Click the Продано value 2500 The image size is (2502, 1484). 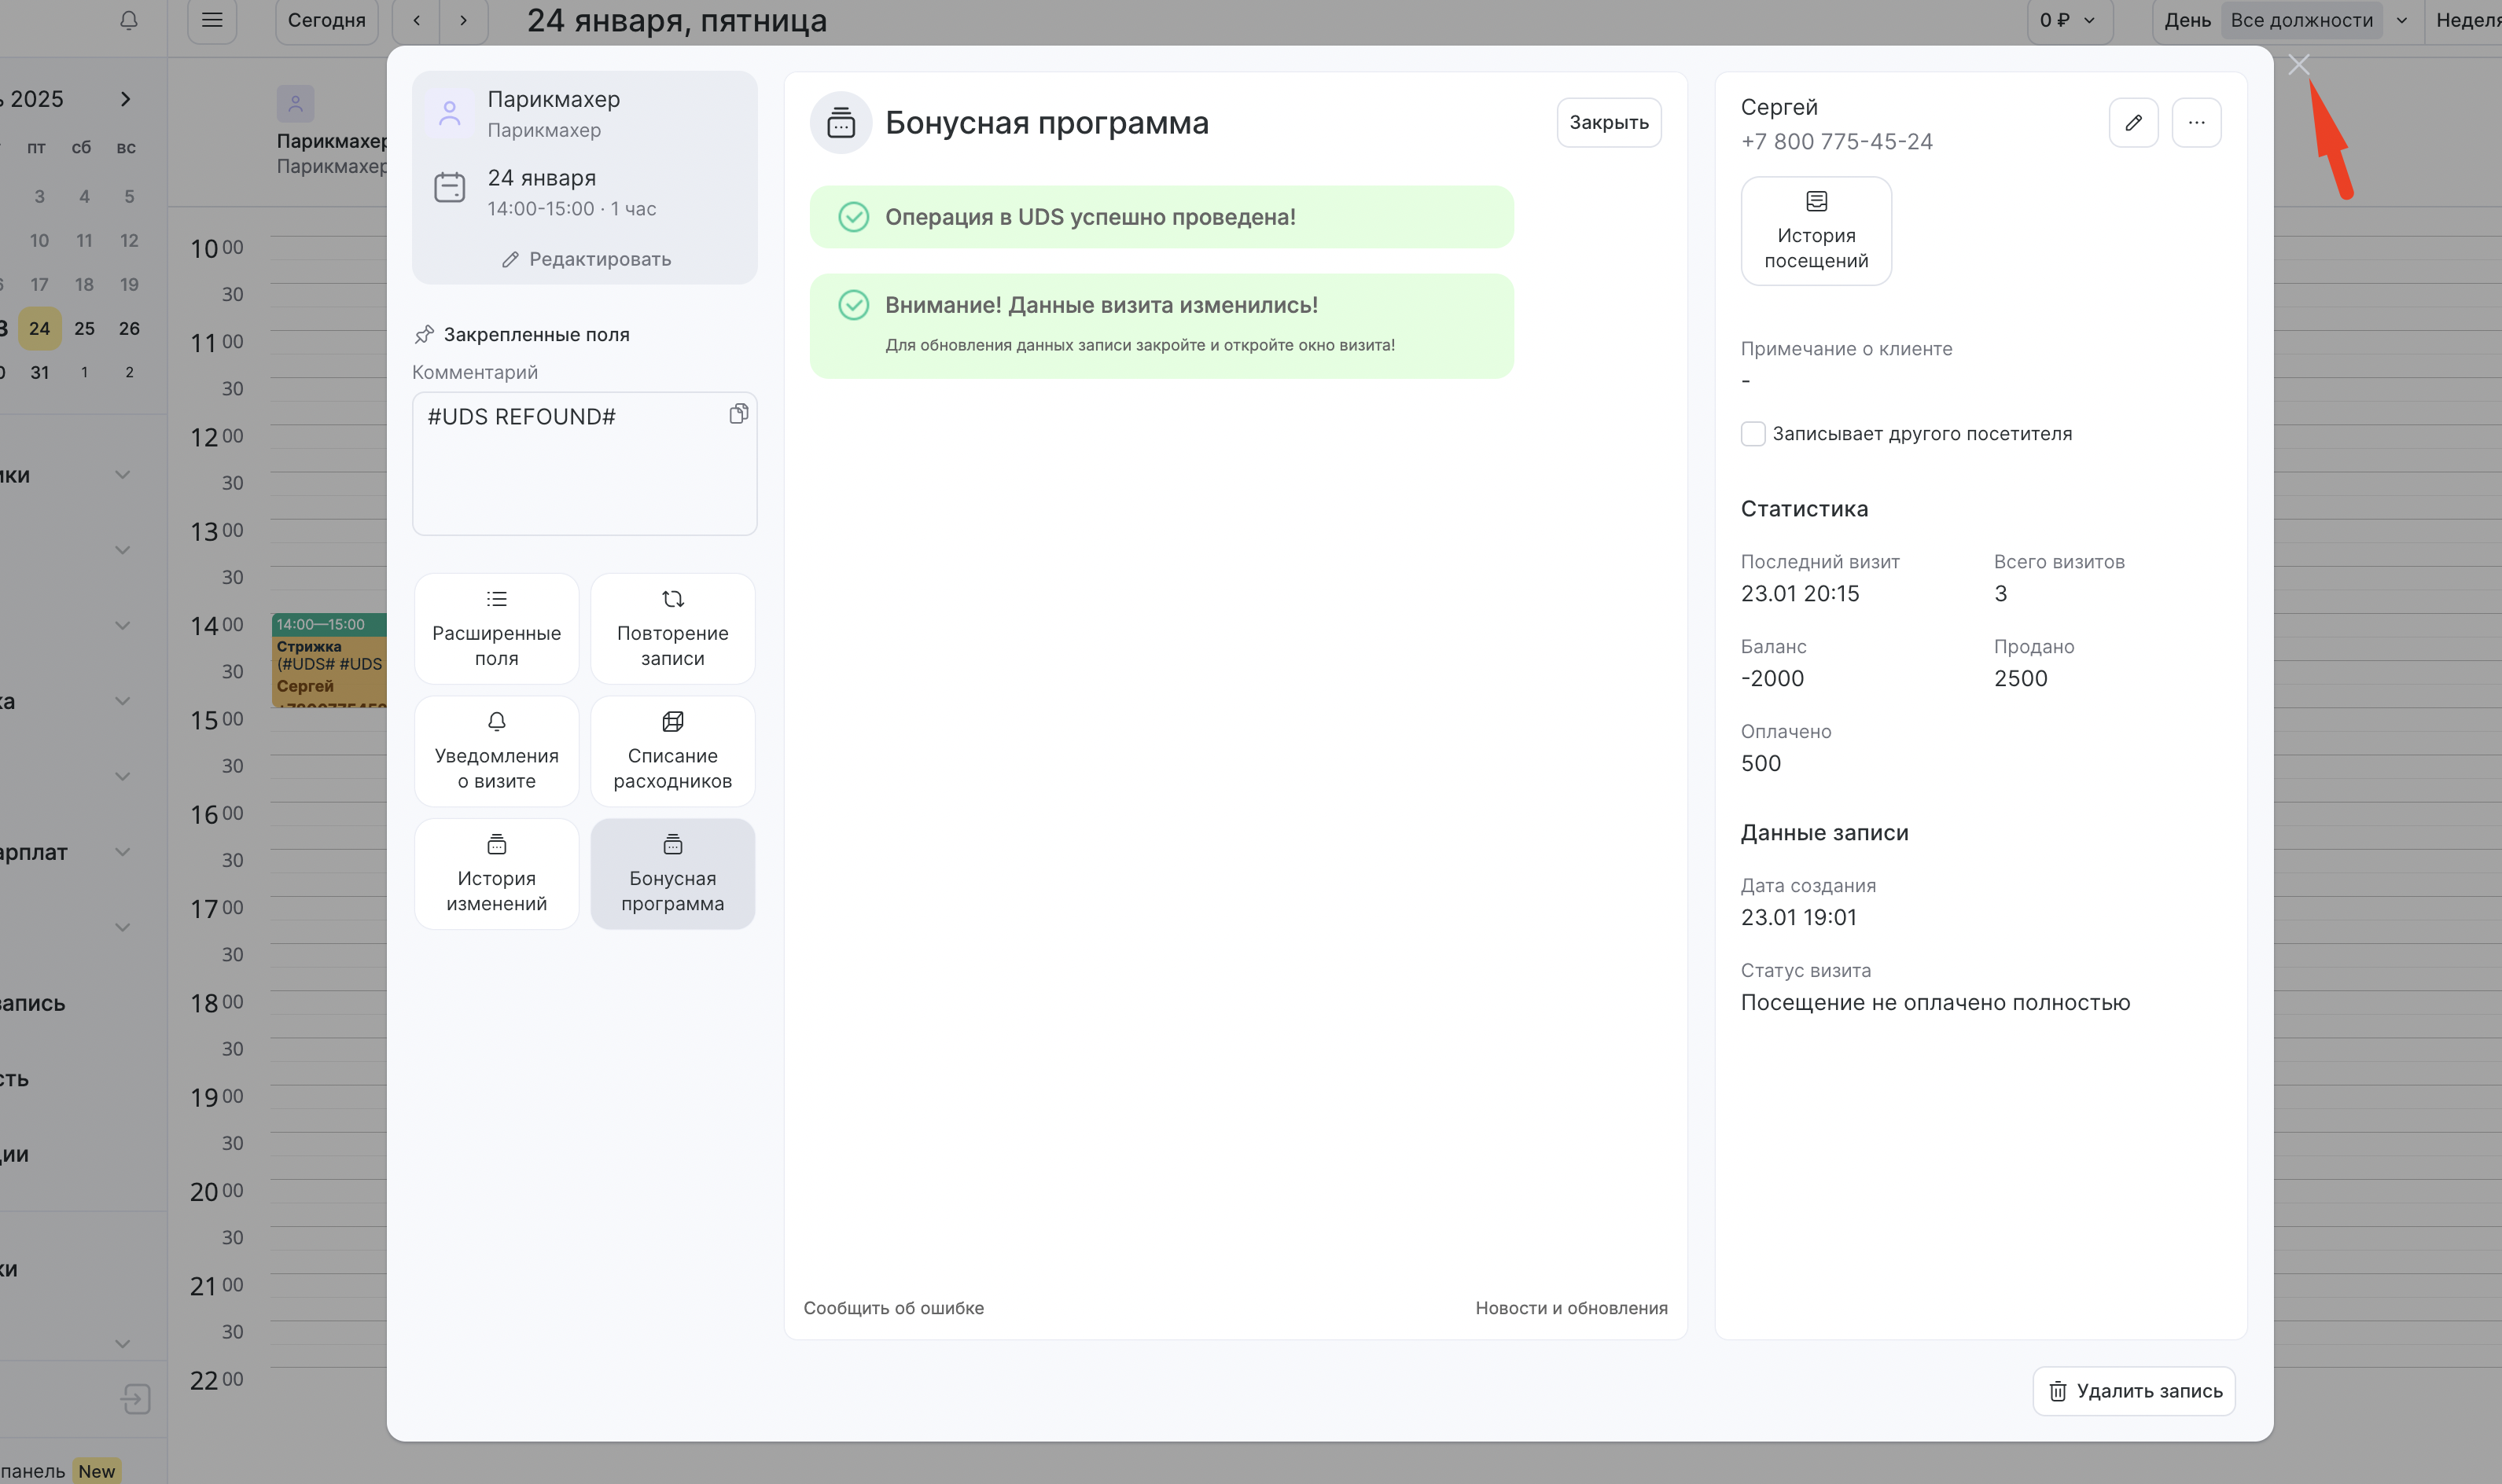pyautogui.click(x=2020, y=678)
